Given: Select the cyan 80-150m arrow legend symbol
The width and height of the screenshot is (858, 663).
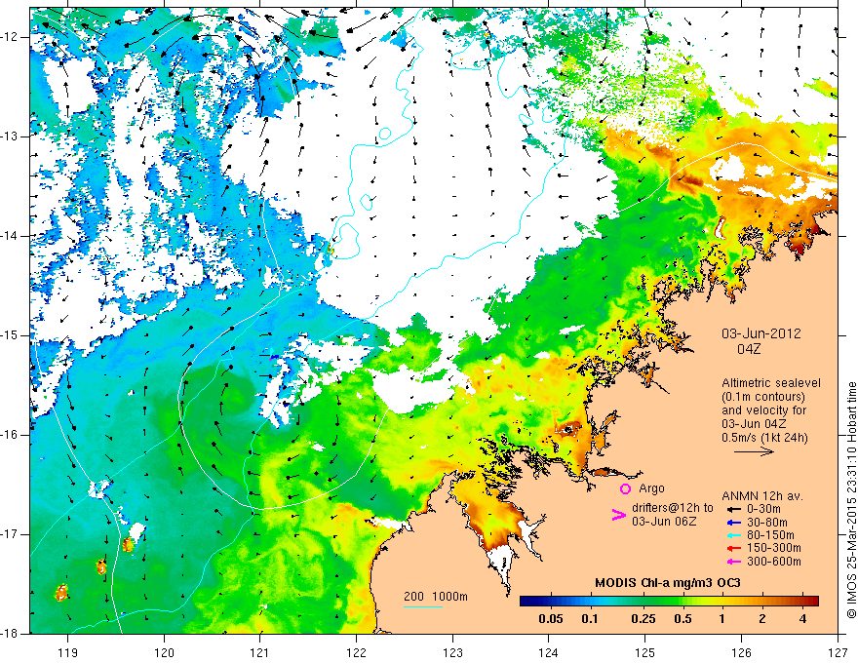Looking at the screenshot, I should pos(733,535).
